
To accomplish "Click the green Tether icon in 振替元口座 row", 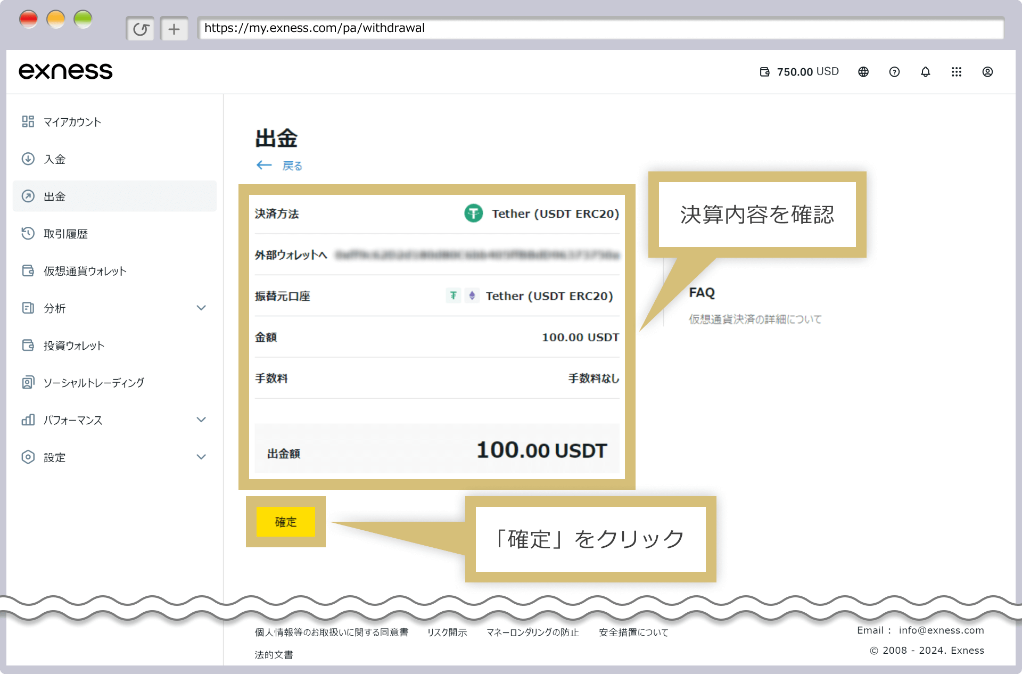I will [x=453, y=295].
